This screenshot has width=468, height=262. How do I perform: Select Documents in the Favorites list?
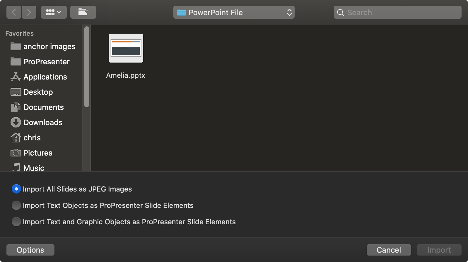(43, 107)
